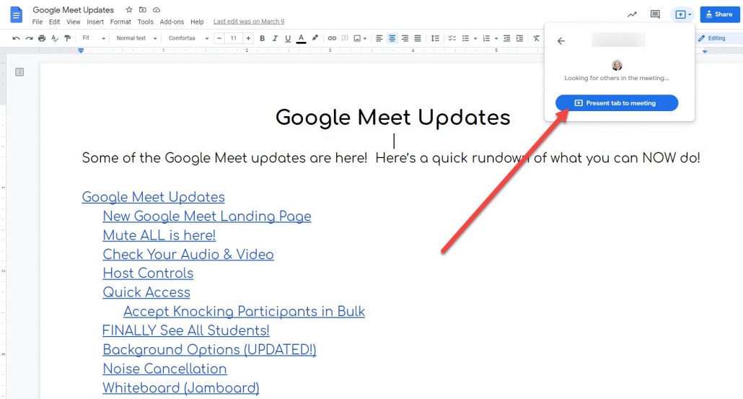Open the View menu
This screenshot has width=743, height=399.
pyautogui.click(x=73, y=22)
